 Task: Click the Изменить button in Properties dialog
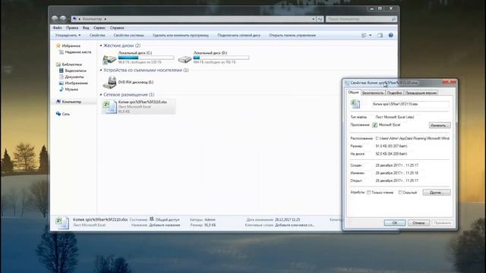(x=440, y=125)
